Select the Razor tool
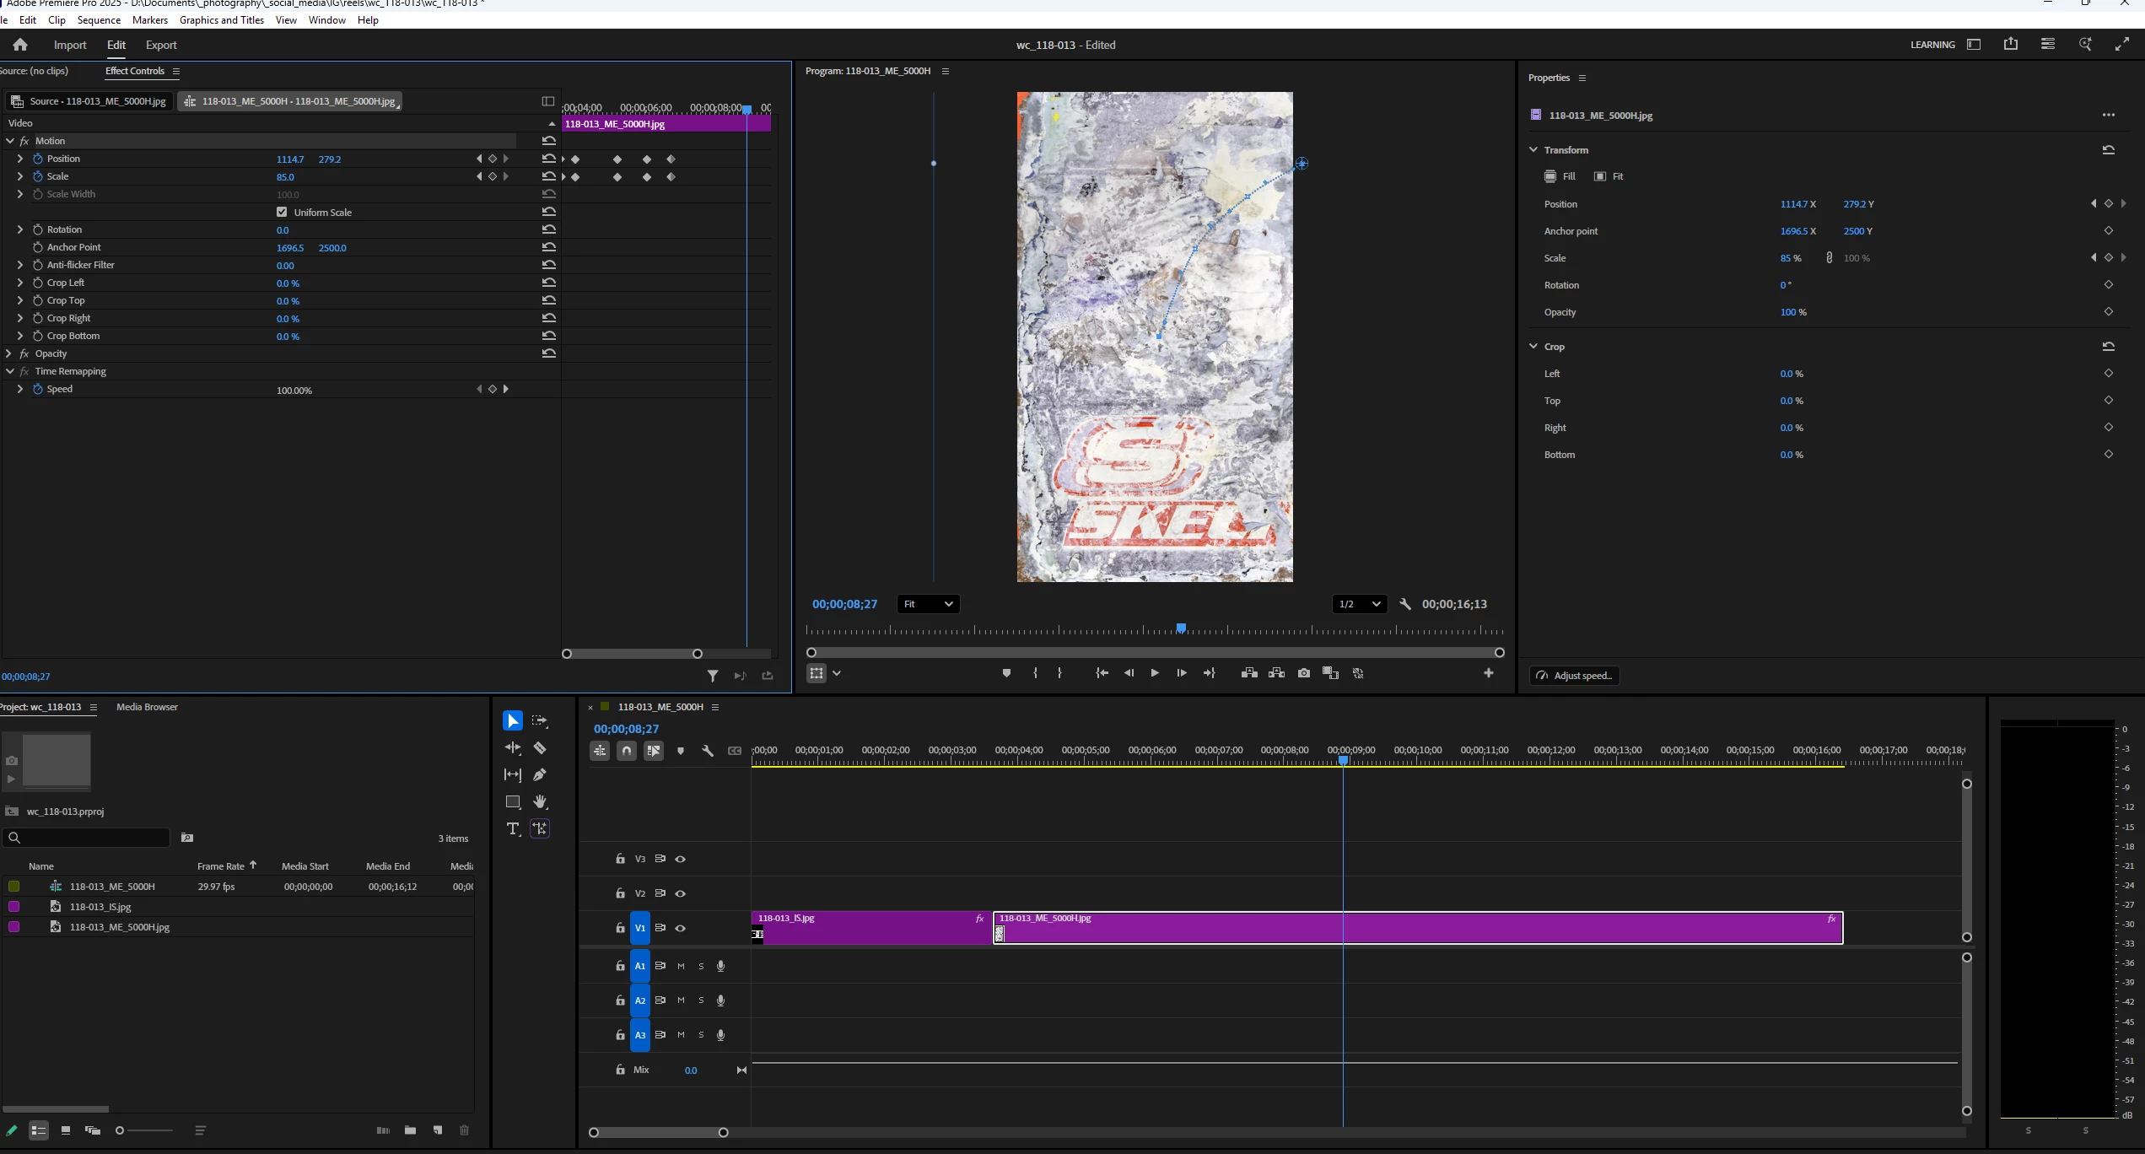Image resolution: width=2145 pixels, height=1154 pixels. coord(540,748)
